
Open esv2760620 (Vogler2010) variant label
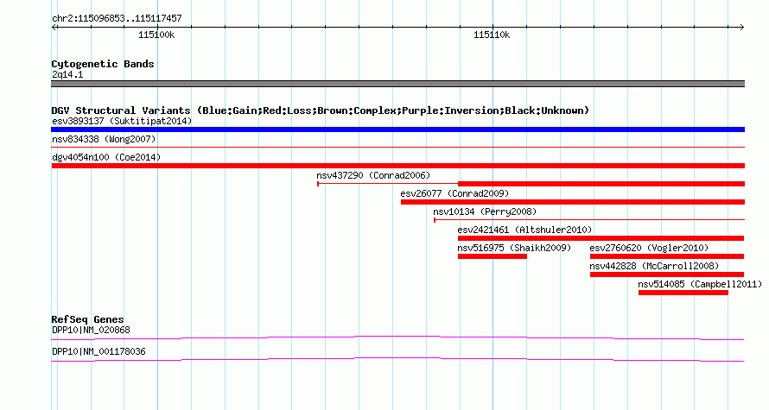coord(650,248)
